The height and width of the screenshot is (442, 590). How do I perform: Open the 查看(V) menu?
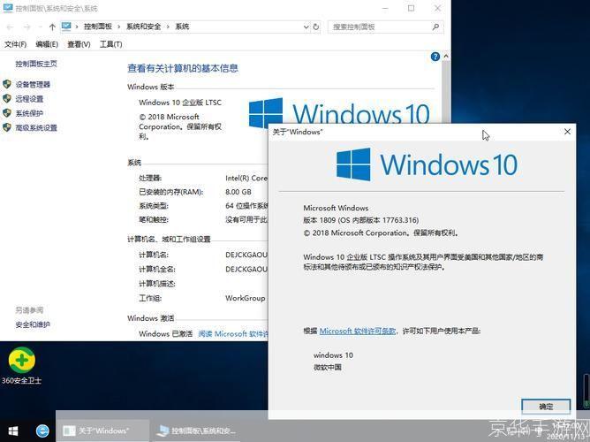(x=79, y=44)
